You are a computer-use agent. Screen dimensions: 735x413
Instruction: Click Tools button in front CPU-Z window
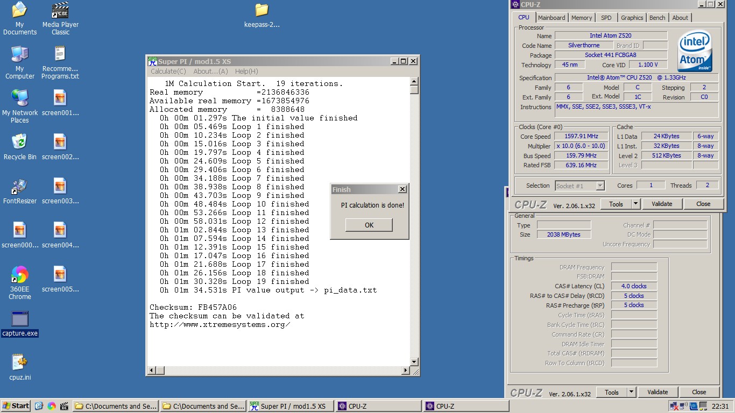pyautogui.click(x=616, y=204)
